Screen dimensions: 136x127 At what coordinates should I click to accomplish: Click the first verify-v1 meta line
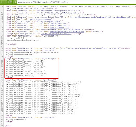pyautogui.click(x=45, y=11)
